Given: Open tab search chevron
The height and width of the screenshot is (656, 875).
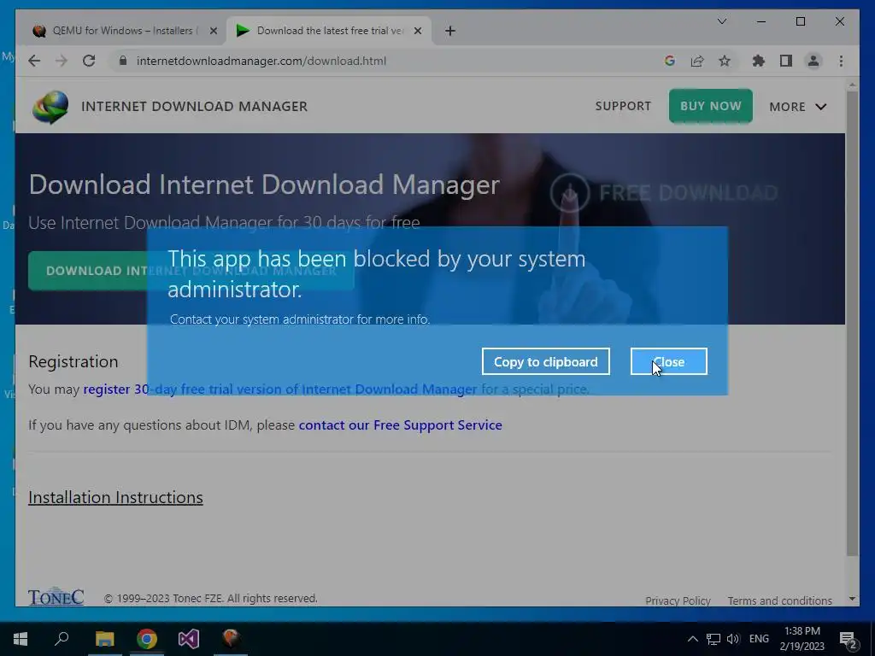Looking at the screenshot, I should pyautogui.click(x=721, y=21).
